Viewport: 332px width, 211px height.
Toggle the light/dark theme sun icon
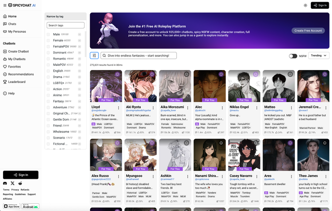tap(306, 5)
